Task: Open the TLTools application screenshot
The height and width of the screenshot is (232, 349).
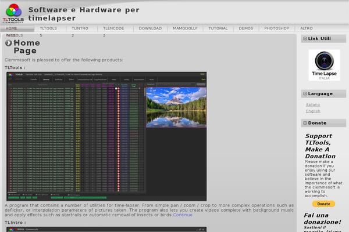Action: pyautogui.click(x=106, y=136)
